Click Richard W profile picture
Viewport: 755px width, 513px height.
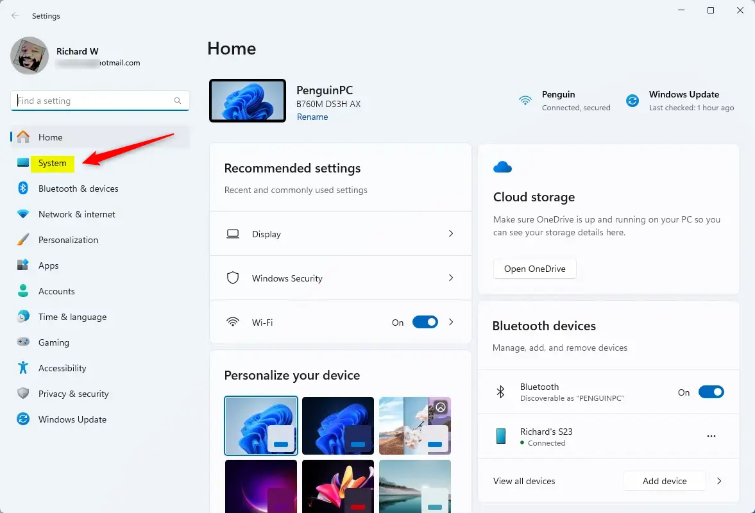pyautogui.click(x=30, y=56)
